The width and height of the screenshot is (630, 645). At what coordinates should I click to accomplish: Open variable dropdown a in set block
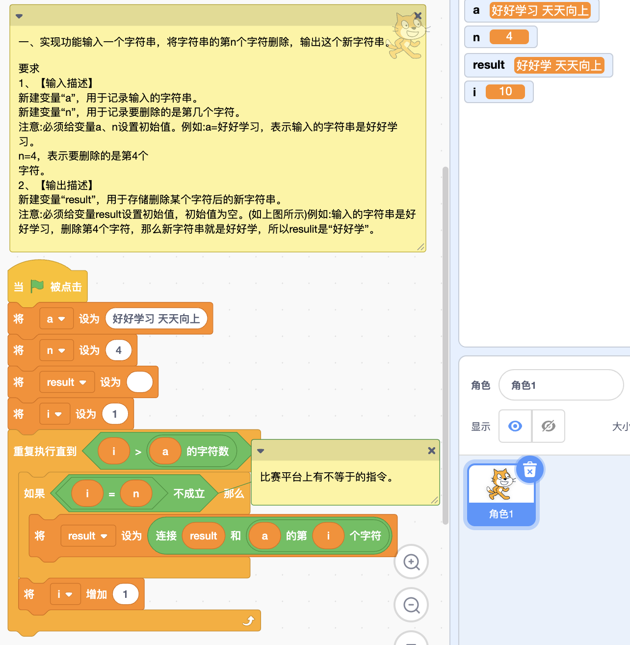pyautogui.click(x=56, y=319)
